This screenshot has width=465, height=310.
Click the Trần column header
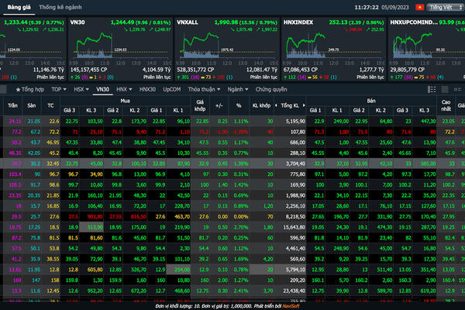pyautogui.click(x=13, y=105)
